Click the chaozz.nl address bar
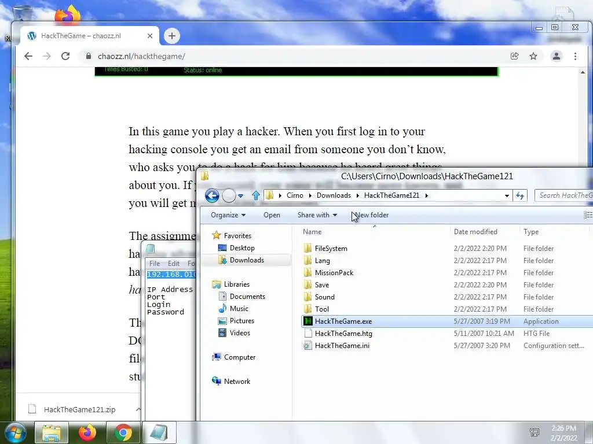The image size is (593, 444). (295, 56)
